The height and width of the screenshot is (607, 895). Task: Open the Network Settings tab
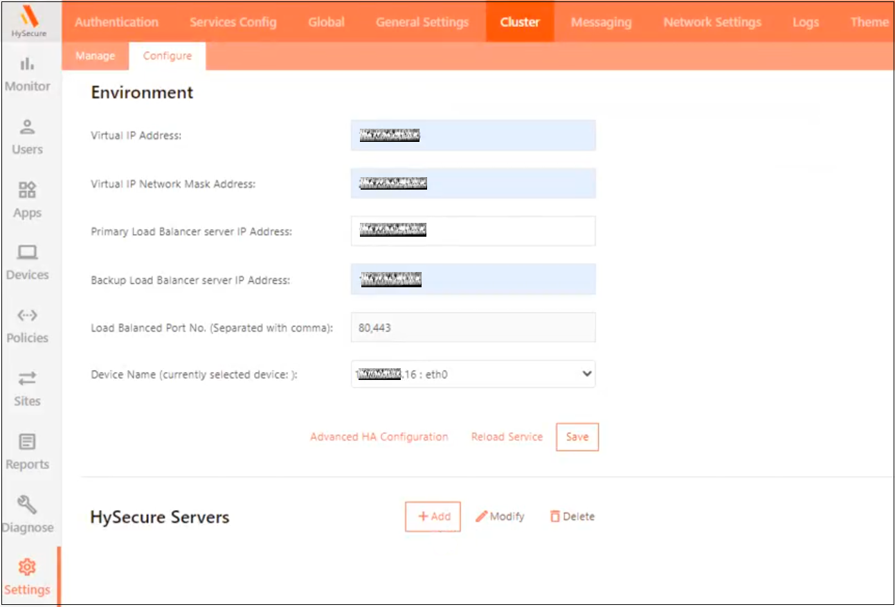(712, 22)
